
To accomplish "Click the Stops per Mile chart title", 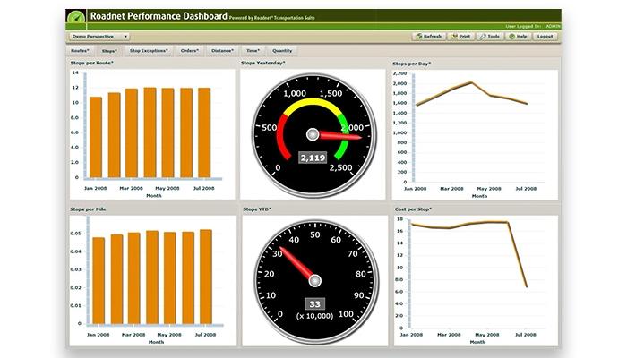I will [x=88, y=209].
